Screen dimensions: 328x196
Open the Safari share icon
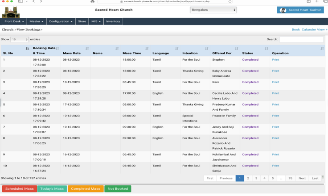(x=308, y=1)
